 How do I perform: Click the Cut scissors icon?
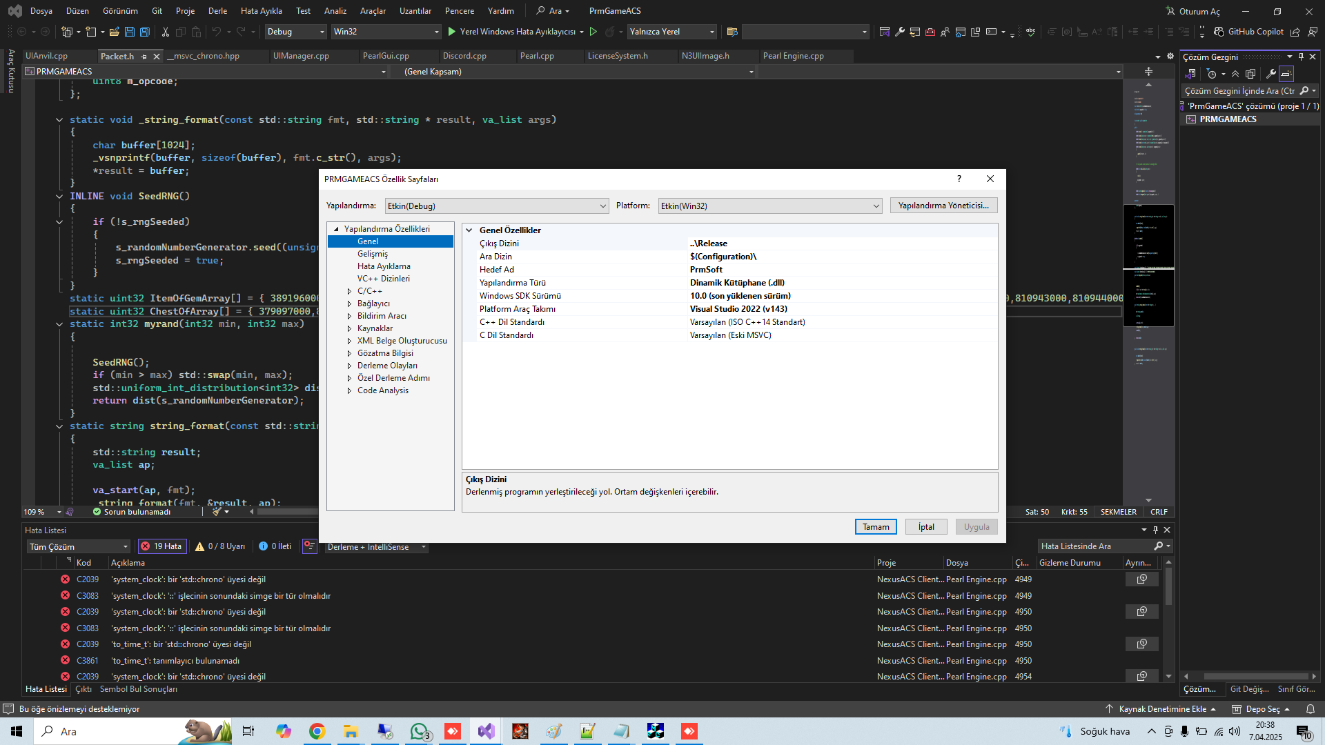[x=166, y=32]
